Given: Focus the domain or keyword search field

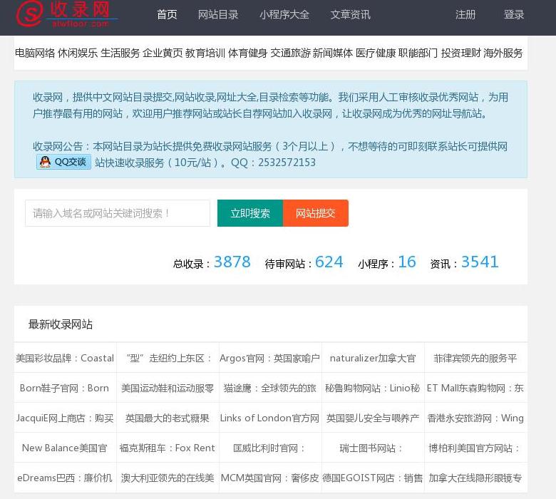Looking at the screenshot, I should [x=118, y=213].
